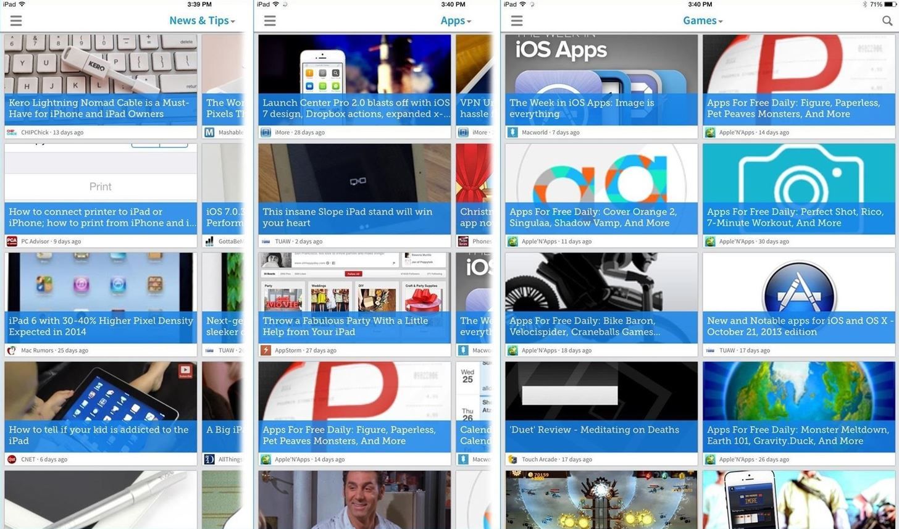Open the hamburger menu in News & Tips panel
The height and width of the screenshot is (529, 899).
click(x=15, y=20)
